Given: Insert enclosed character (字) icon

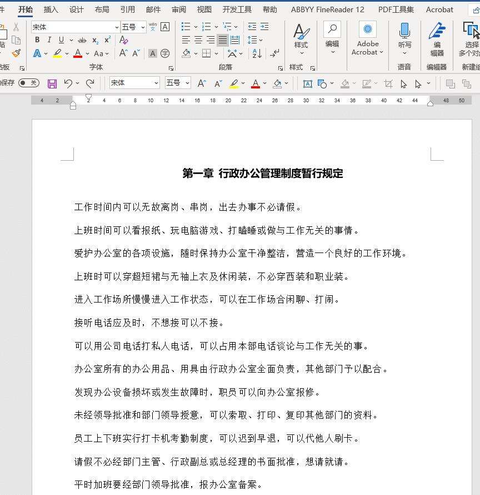Looking at the screenshot, I should click(x=165, y=53).
